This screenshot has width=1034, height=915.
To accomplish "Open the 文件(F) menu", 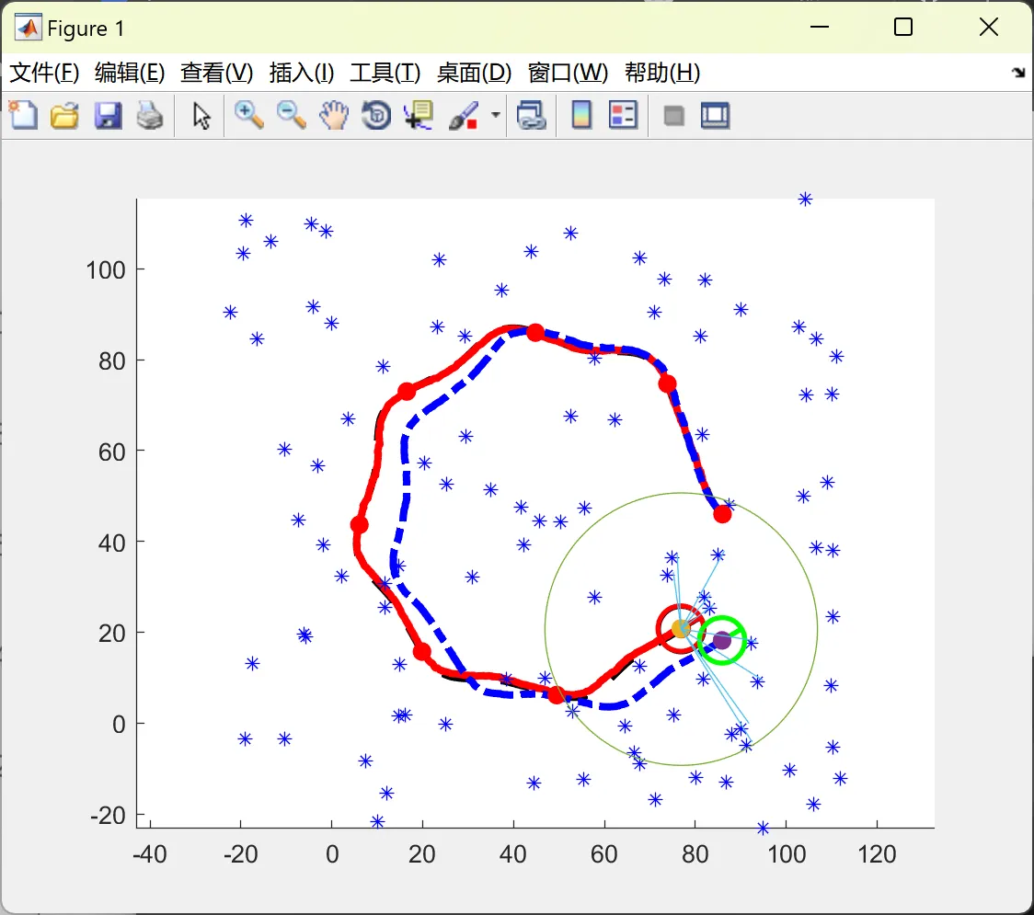I will tap(44, 73).
